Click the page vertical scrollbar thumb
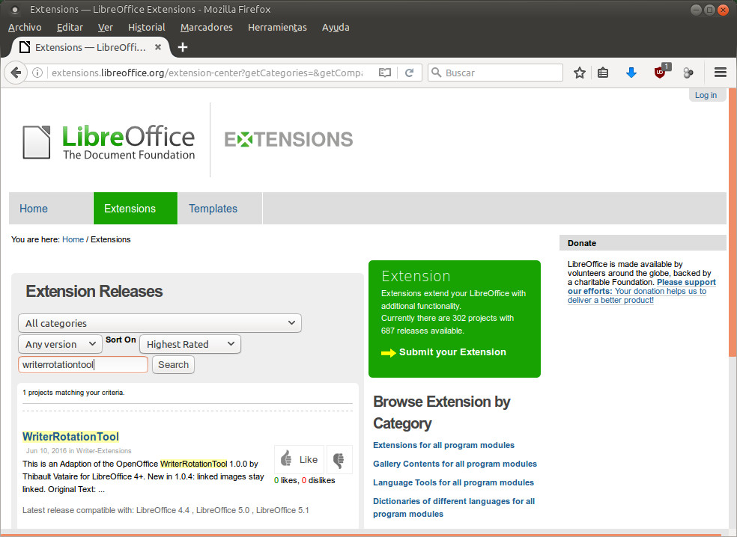Image resolution: width=737 pixels, height=537 pixels. [733, 223]
